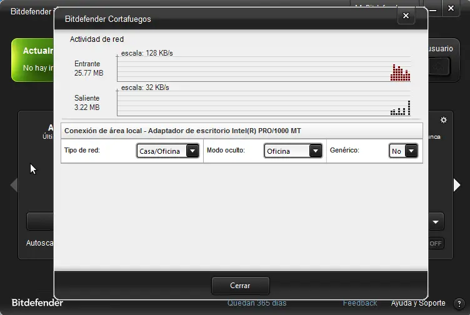This screenshot has width=470, height=315.
Task: Click the Entrante traffic graph
Action: click(x=264, y=69)
